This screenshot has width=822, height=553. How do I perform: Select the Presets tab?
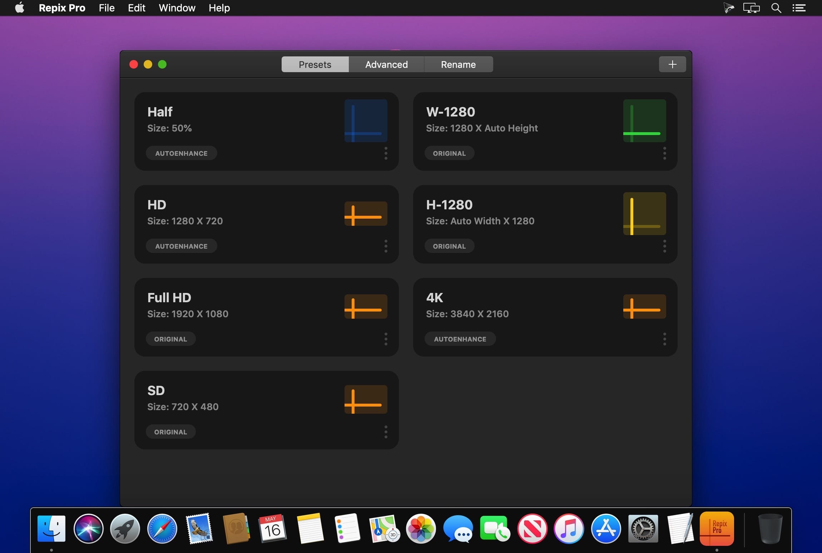[x=315, y=64]
